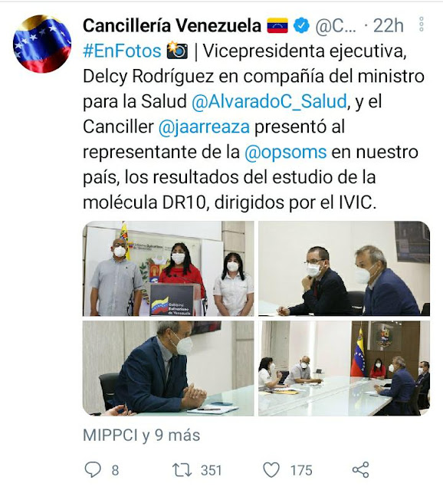Image resolution: width=443 pixels, height=490 pixels.
Task: Click the Cancillería Venezuela flag avatar
Action: [x=42, y=44]
